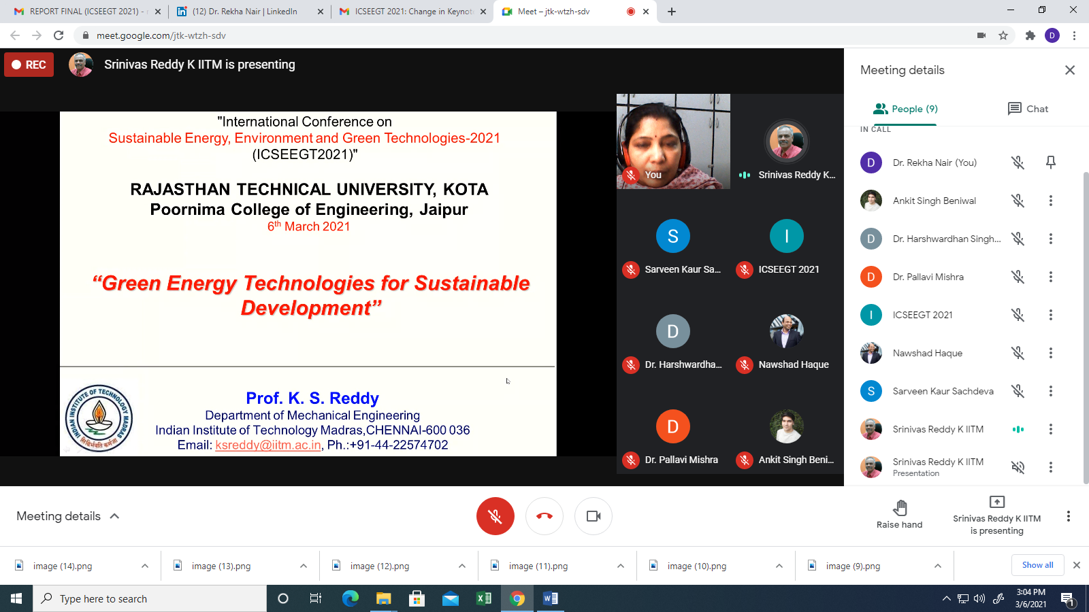This screenshot has width=1089, height=612.
Task: Open the more options menu in bottom bar
Action: pyautogui.click(x=1068, y=516)
